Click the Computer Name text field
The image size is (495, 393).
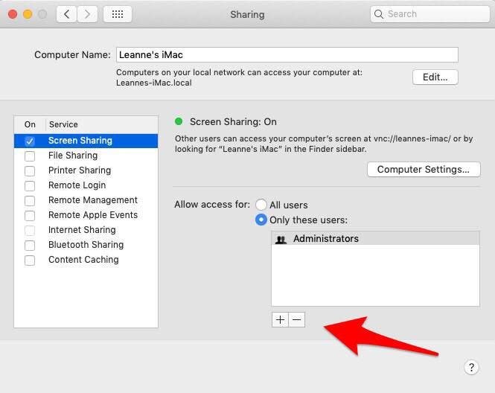tap(286, 54)
